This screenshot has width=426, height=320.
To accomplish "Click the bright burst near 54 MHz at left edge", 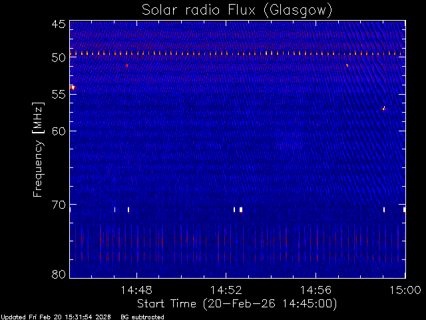I will [x=73, y=87].
